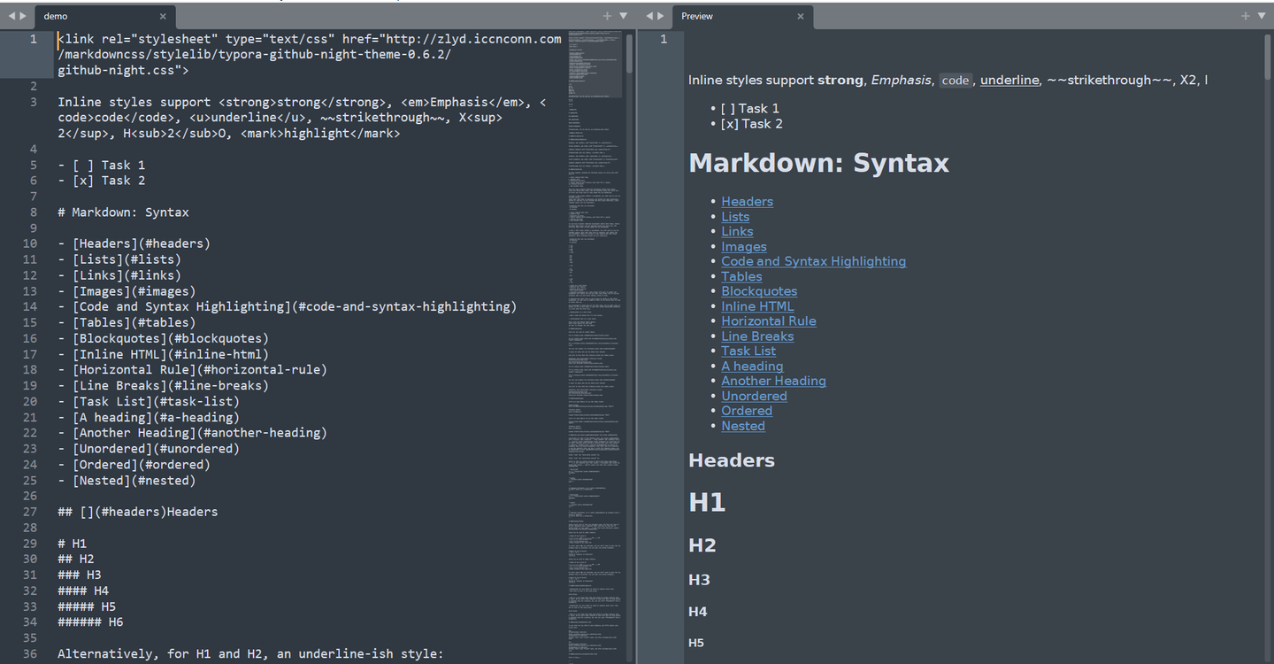Click the Preview pane's next tab arrow
The width and height of the screenshot is (1274, 664).
pyautogui.click(x=661, y=16)
